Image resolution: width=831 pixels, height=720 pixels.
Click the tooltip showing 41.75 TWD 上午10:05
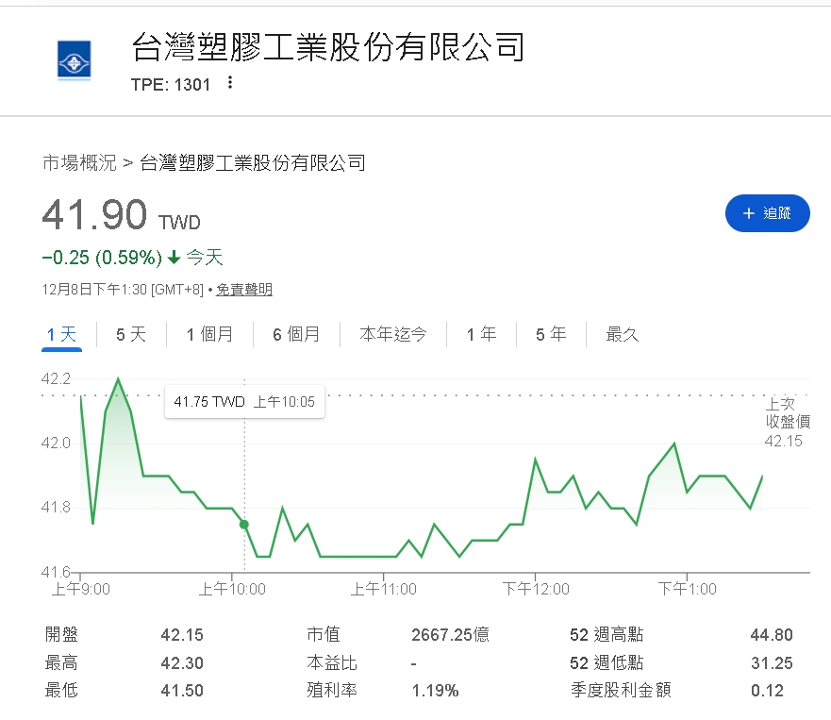coord(244,401)
